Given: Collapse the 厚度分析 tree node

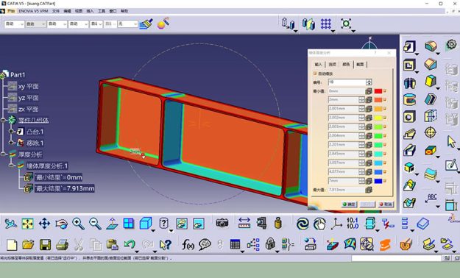Looking at the screenshot, I should click(x=3, y=154).
